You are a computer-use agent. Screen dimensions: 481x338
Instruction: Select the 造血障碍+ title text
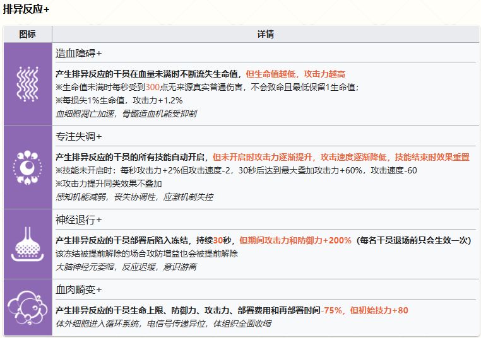point(78,54)
